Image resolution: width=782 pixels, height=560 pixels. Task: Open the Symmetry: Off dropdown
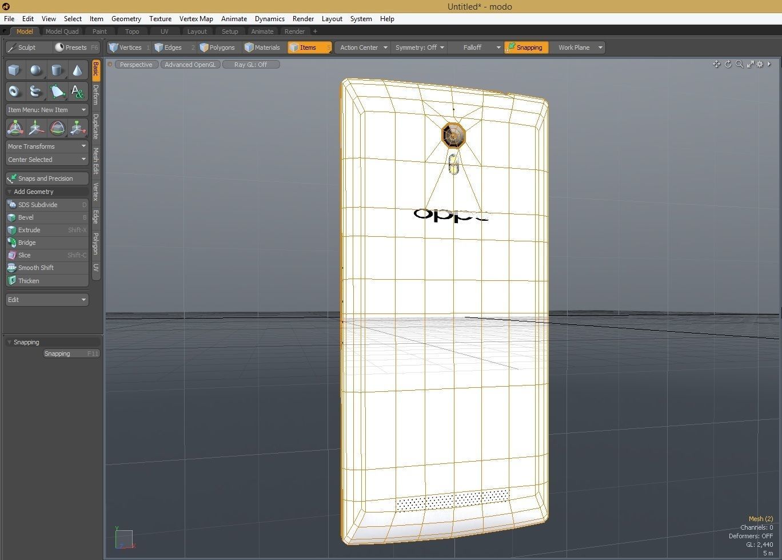pyautogui.click(x=420, y=47)
